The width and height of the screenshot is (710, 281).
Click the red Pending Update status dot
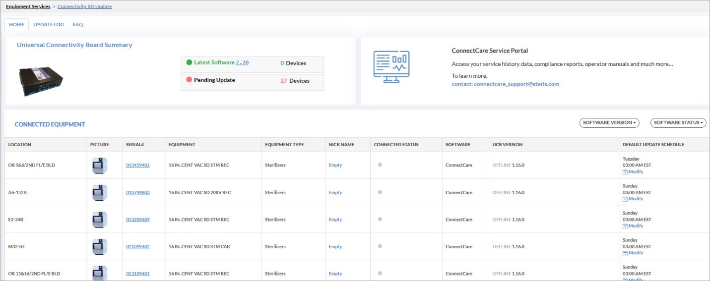[189, 80]
